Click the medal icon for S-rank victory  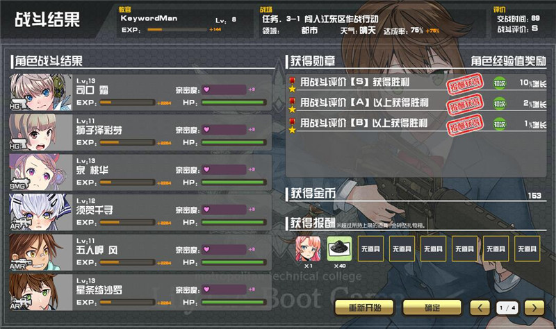pyautogui.click(x=292, y=85)
